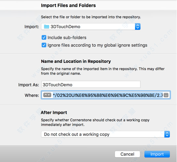177x162 pixels.
Task: Click the ellipsis browse icon in Where
Action: 166,95
